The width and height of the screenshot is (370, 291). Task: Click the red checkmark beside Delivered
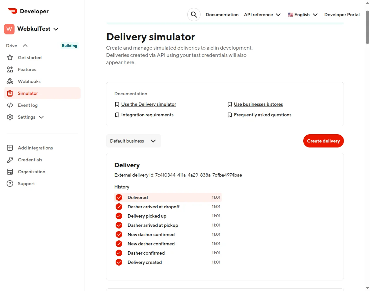[119, 197]
